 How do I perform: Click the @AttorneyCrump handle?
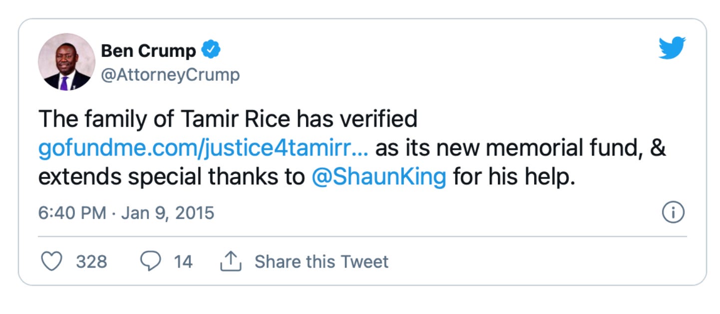tap(170, 75)
